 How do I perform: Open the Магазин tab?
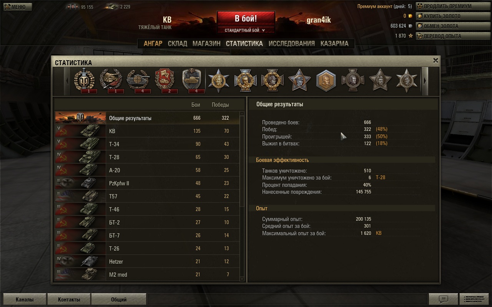[206, 44]
